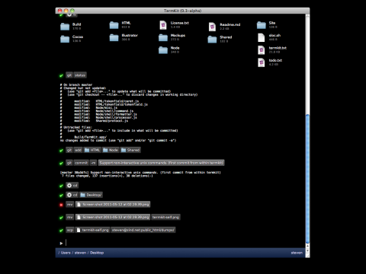Open the Site folder icon
This screenshot has height=274, width=366.
pos(262,25)
